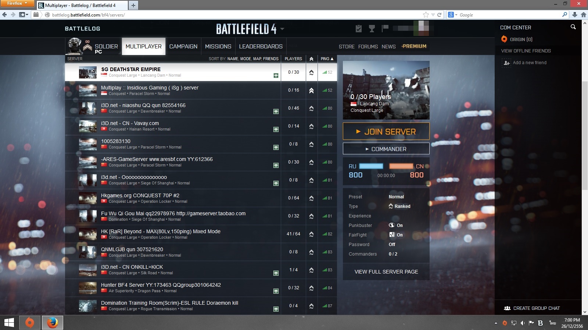The image size is (588, 330).
Task: Click the Punkbuster icon in server details
Action: (392, 225)
